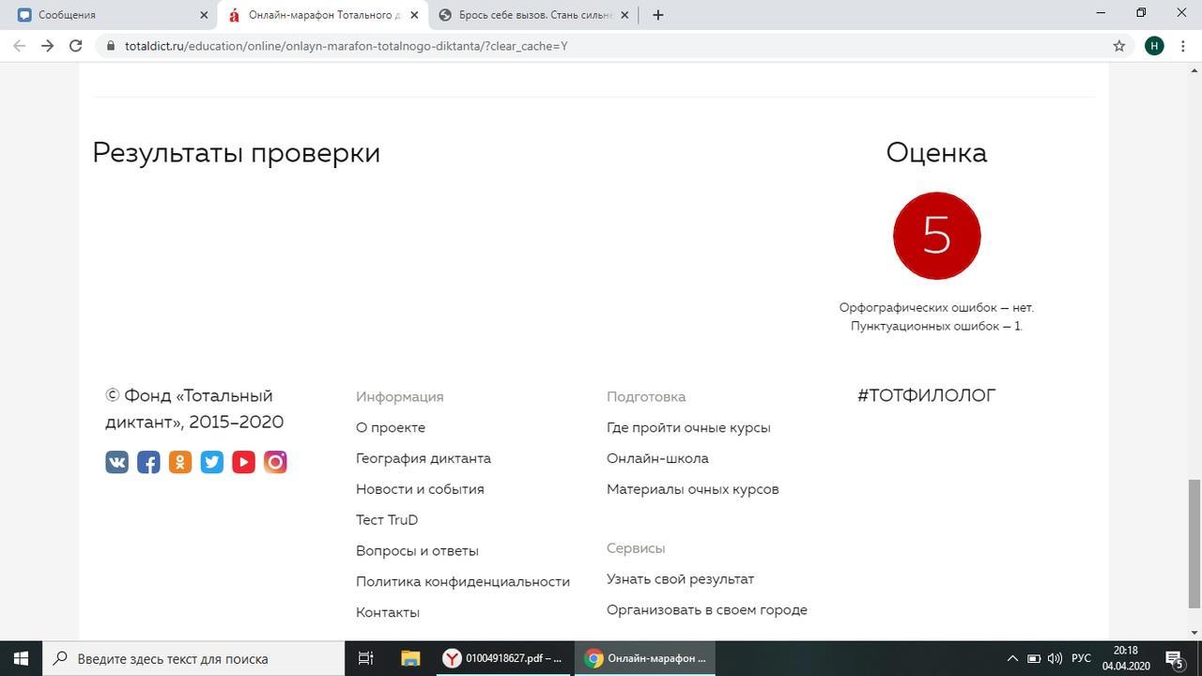Open Windows Start menu

[x=21, y=658]
